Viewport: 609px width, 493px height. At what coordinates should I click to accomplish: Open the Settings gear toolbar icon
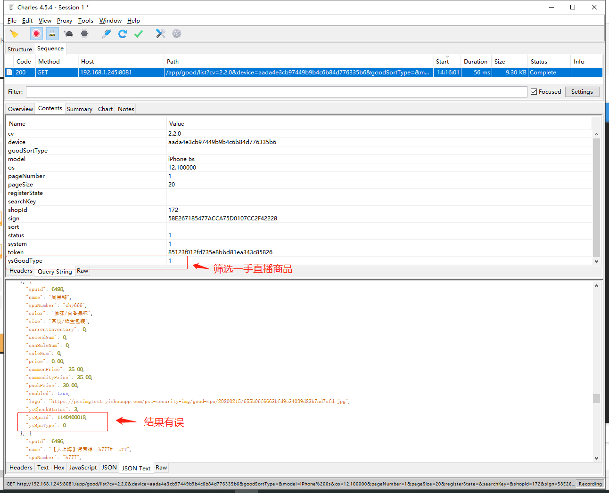tap(177, 33)
